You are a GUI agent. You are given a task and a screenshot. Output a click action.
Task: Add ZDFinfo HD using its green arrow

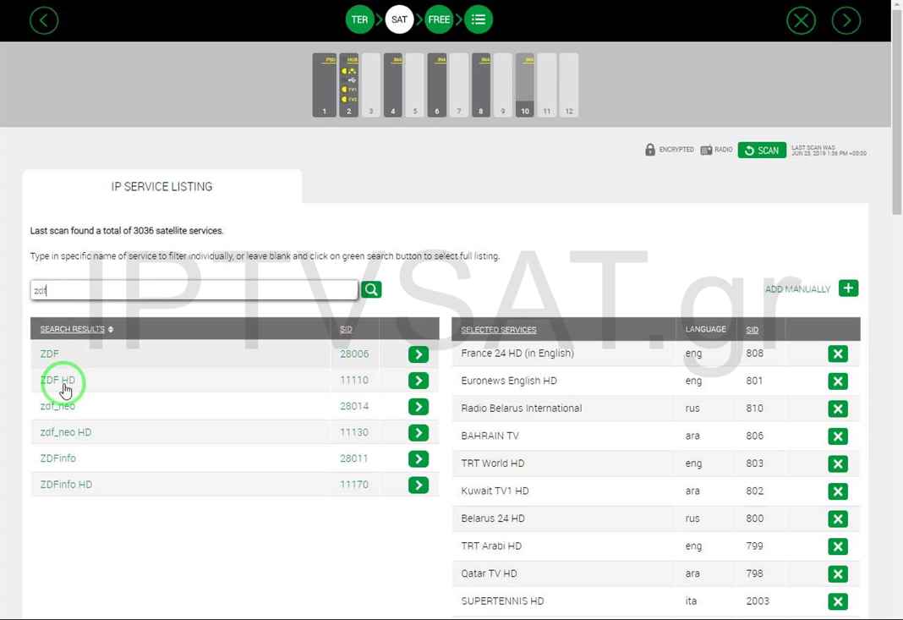pos(419,485)
